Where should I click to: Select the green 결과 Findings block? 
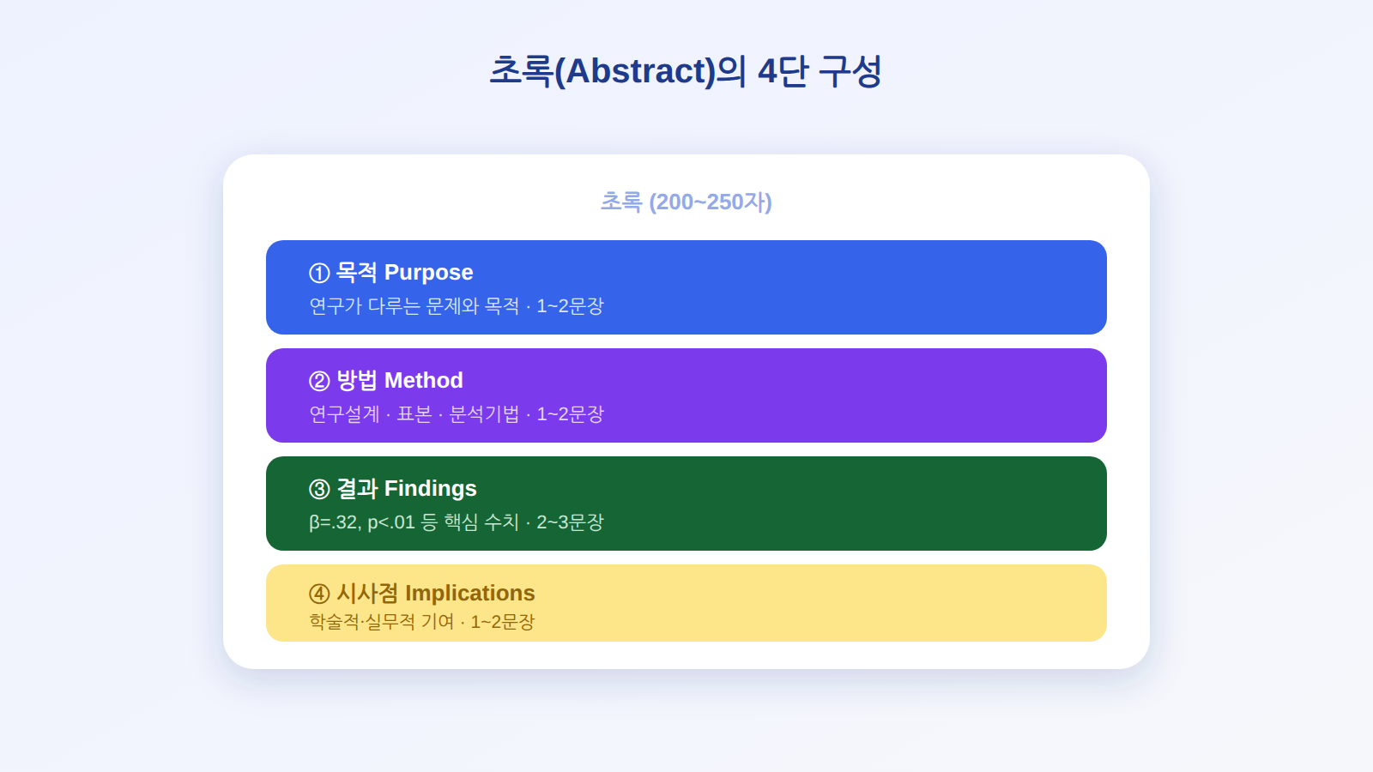[x=686, y=504]
